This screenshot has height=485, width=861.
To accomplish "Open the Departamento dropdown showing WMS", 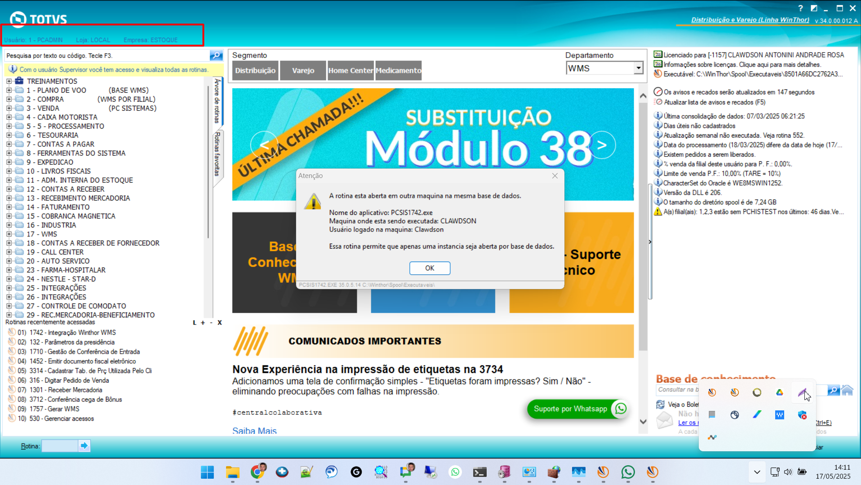I will pos(639,68).
